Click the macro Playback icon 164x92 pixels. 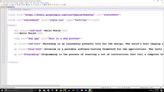pyautogui.click(x=61, y=5)
